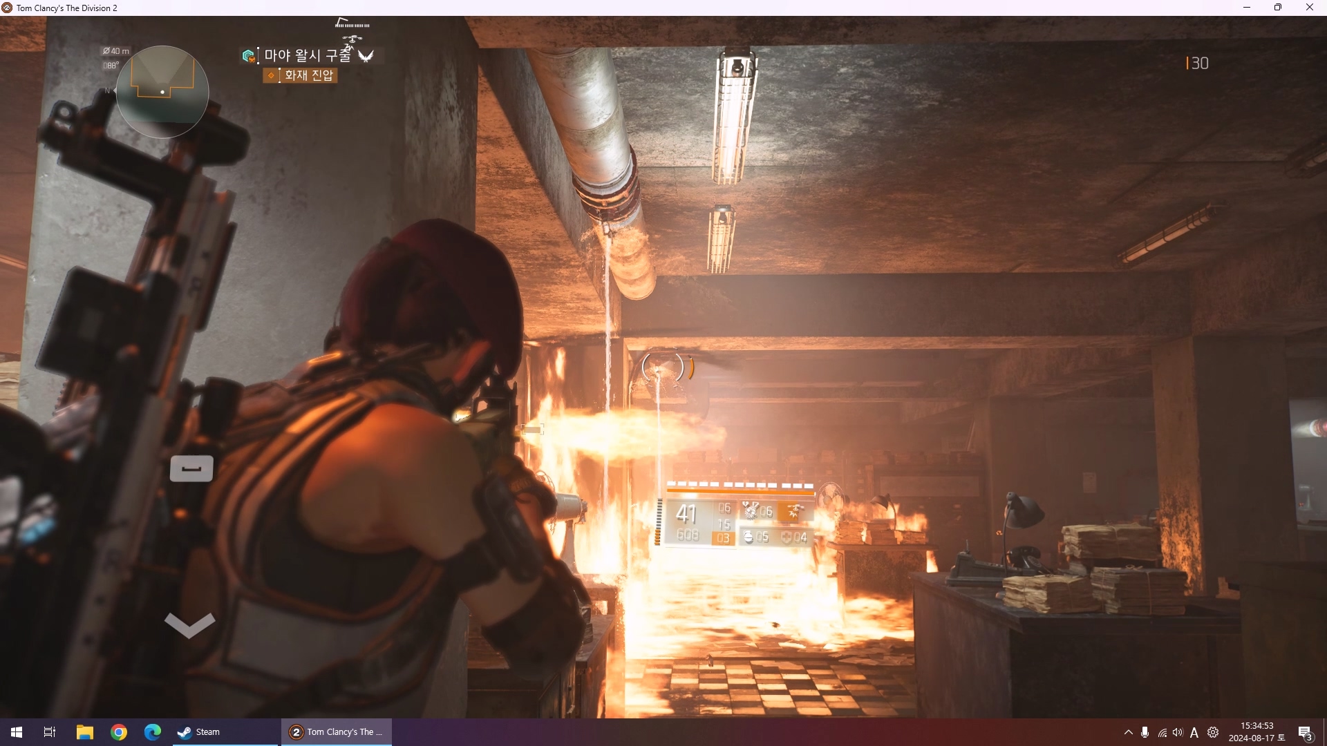Viewport: 1327px width, 746px height.
Task: Click the orange health bar
Action: click(740, 490)
